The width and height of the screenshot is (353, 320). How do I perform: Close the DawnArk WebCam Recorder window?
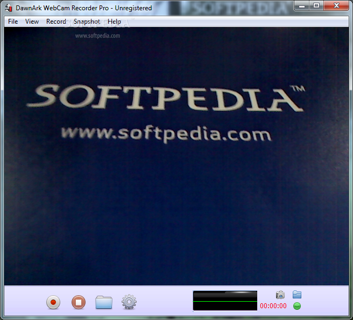[336, 5]
